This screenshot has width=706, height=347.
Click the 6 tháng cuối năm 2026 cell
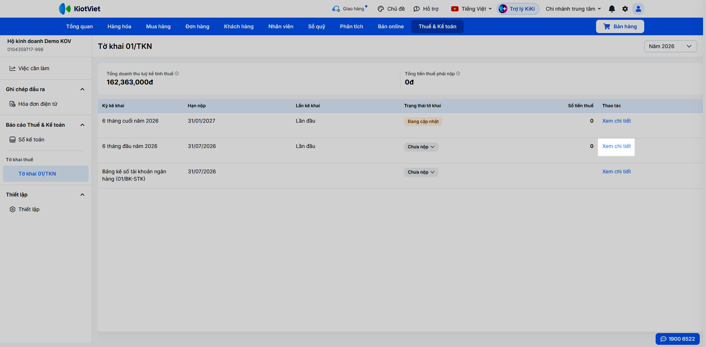[x=130, y=121]
